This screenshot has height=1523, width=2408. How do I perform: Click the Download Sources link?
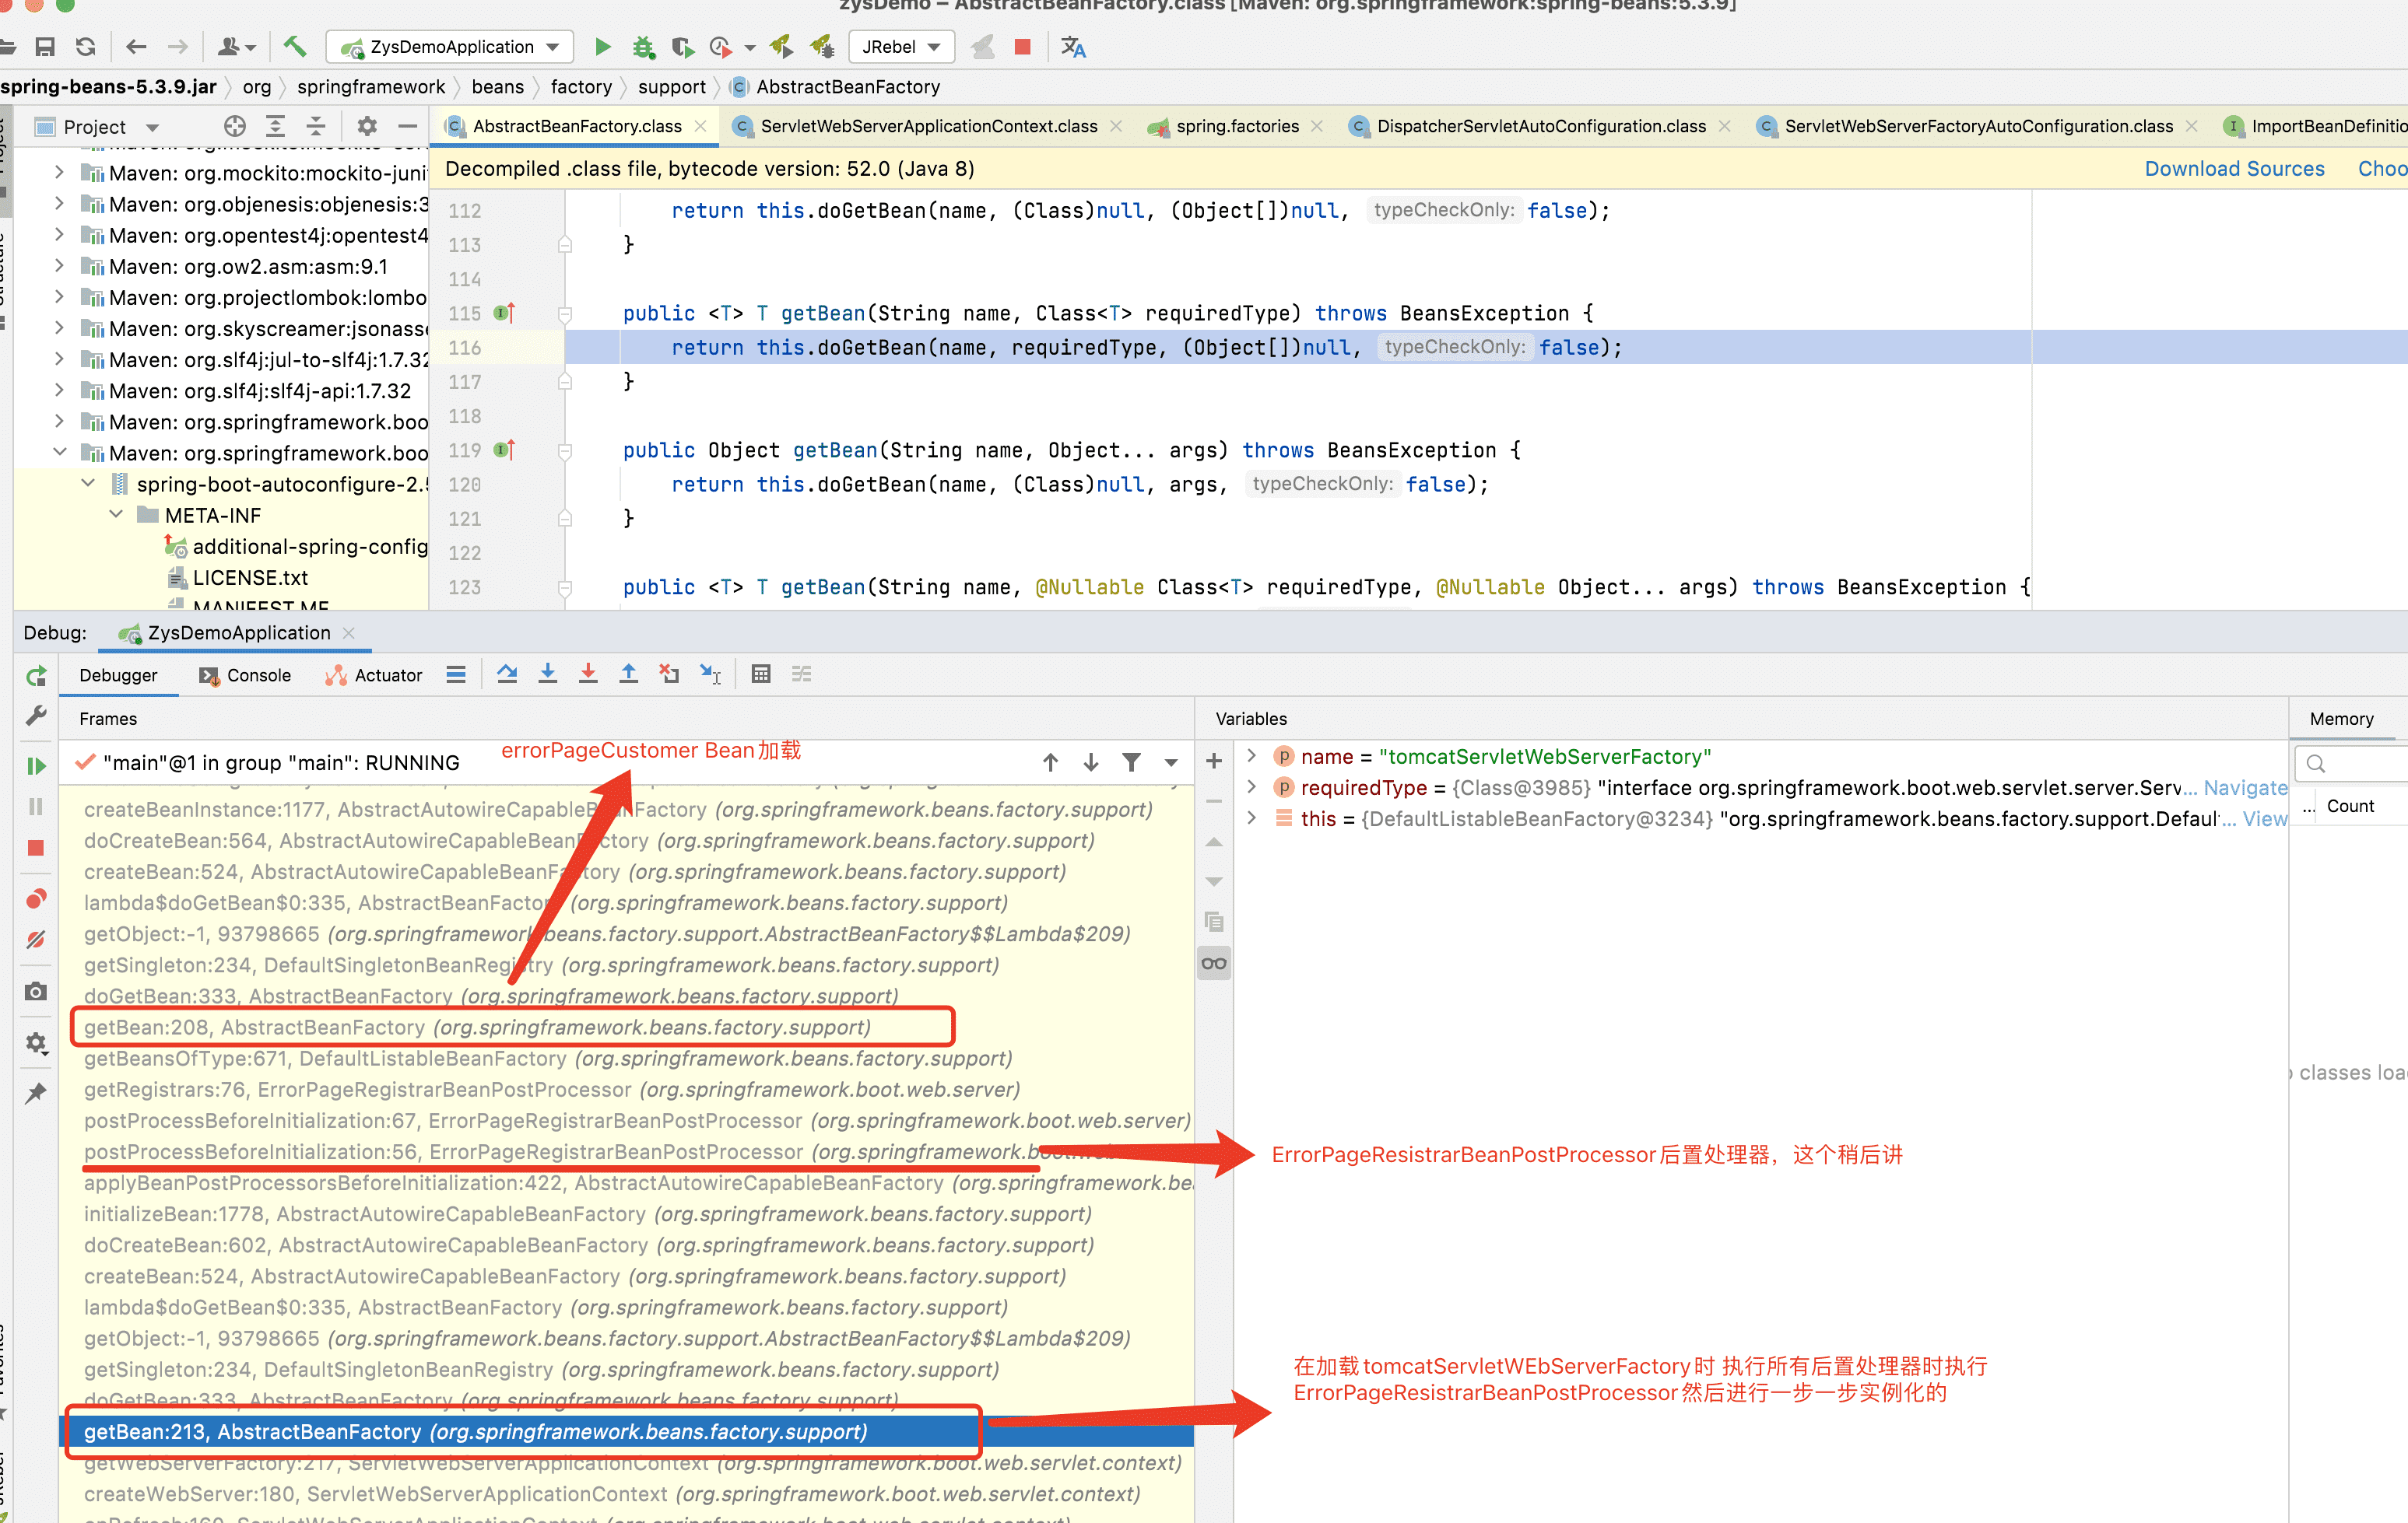pos(2234,169)
